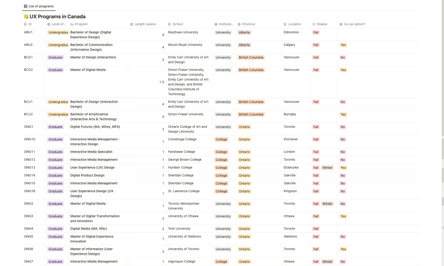The width and height of the screenshot is (444, 266).
Task: Click the York University school cell
Action: [189, 229]
